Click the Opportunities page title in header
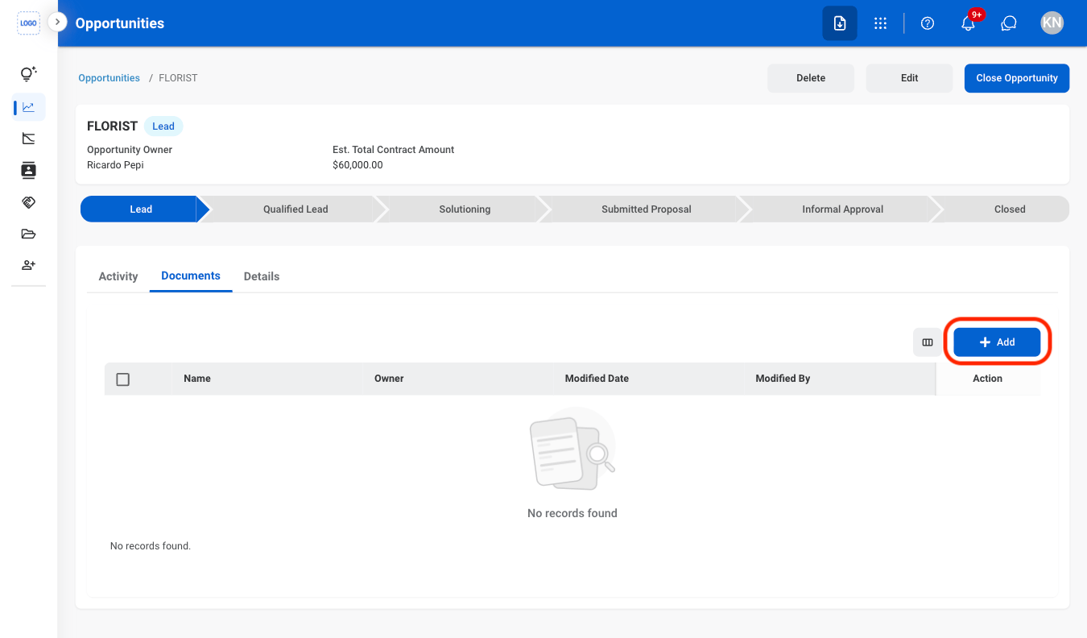The width and height of the screenshot is (1087, 638). [x=120, y=23]
